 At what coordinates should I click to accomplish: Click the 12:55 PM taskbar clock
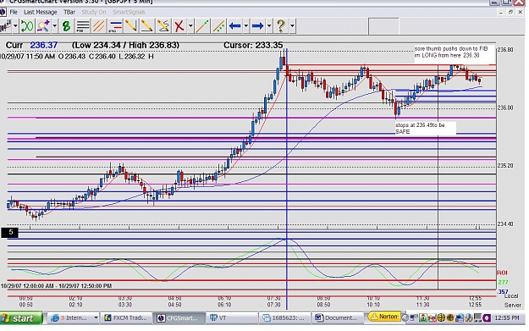pos(507,317)
